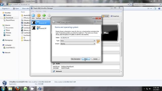The image size is (162, 91).
Task: Click the Explorer help question icon
Action: [x=159, y=9]
